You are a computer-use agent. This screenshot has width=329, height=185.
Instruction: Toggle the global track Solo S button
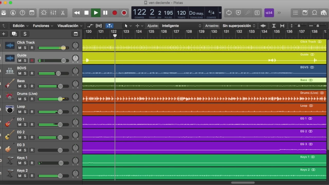[x=25, y=34]
